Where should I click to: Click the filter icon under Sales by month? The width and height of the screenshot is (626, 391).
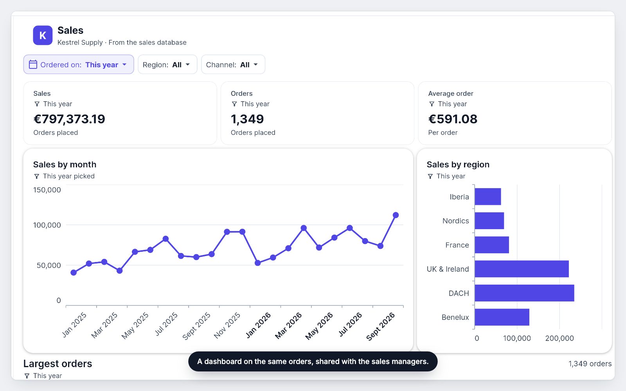[x=36, y=176]
